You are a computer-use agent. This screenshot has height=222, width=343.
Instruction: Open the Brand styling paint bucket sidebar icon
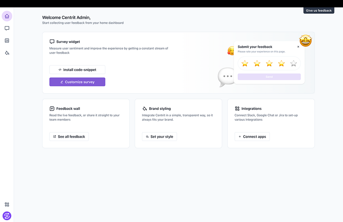pos(7,53)
